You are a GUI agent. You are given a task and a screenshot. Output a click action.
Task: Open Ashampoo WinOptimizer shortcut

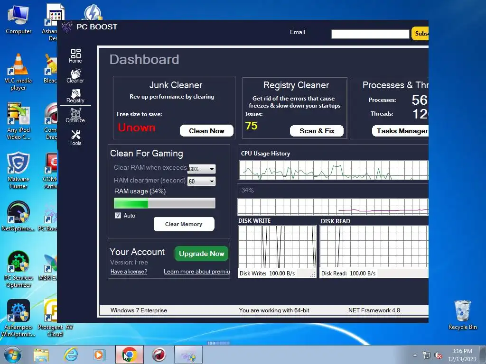[x=19, y=318]
